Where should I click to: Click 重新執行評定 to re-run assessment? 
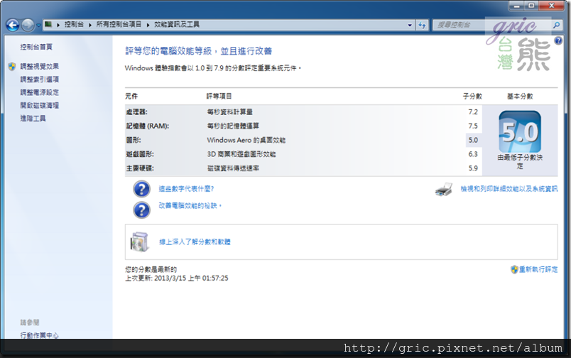coord(538,269)
